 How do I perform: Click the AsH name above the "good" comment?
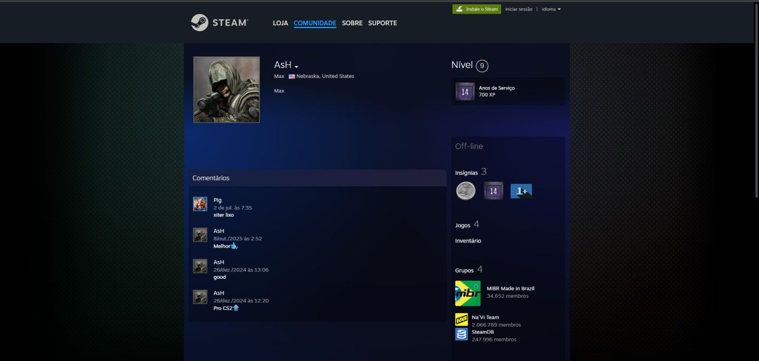219,262
